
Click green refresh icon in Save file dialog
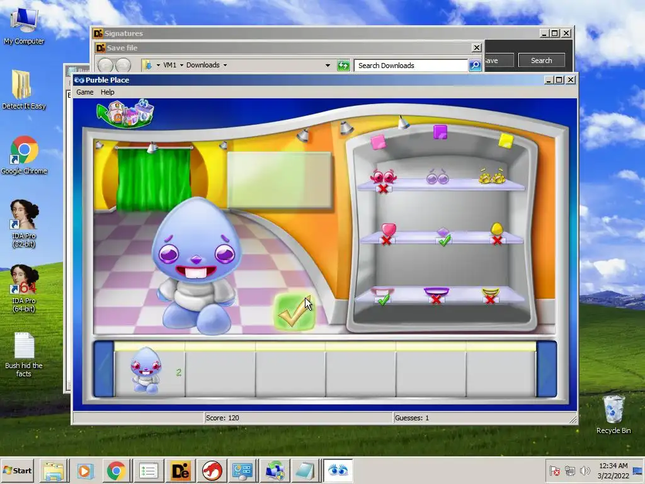[343, 66]
